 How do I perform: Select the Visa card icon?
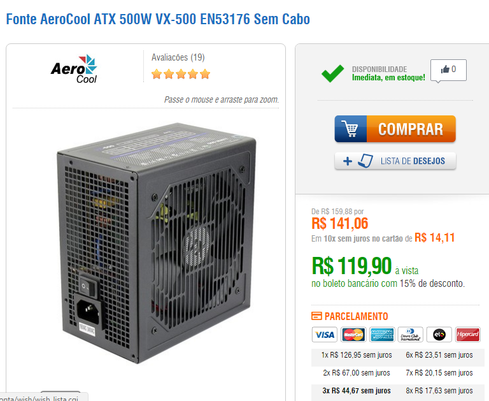pyautogui.click(x=324, y=335)
